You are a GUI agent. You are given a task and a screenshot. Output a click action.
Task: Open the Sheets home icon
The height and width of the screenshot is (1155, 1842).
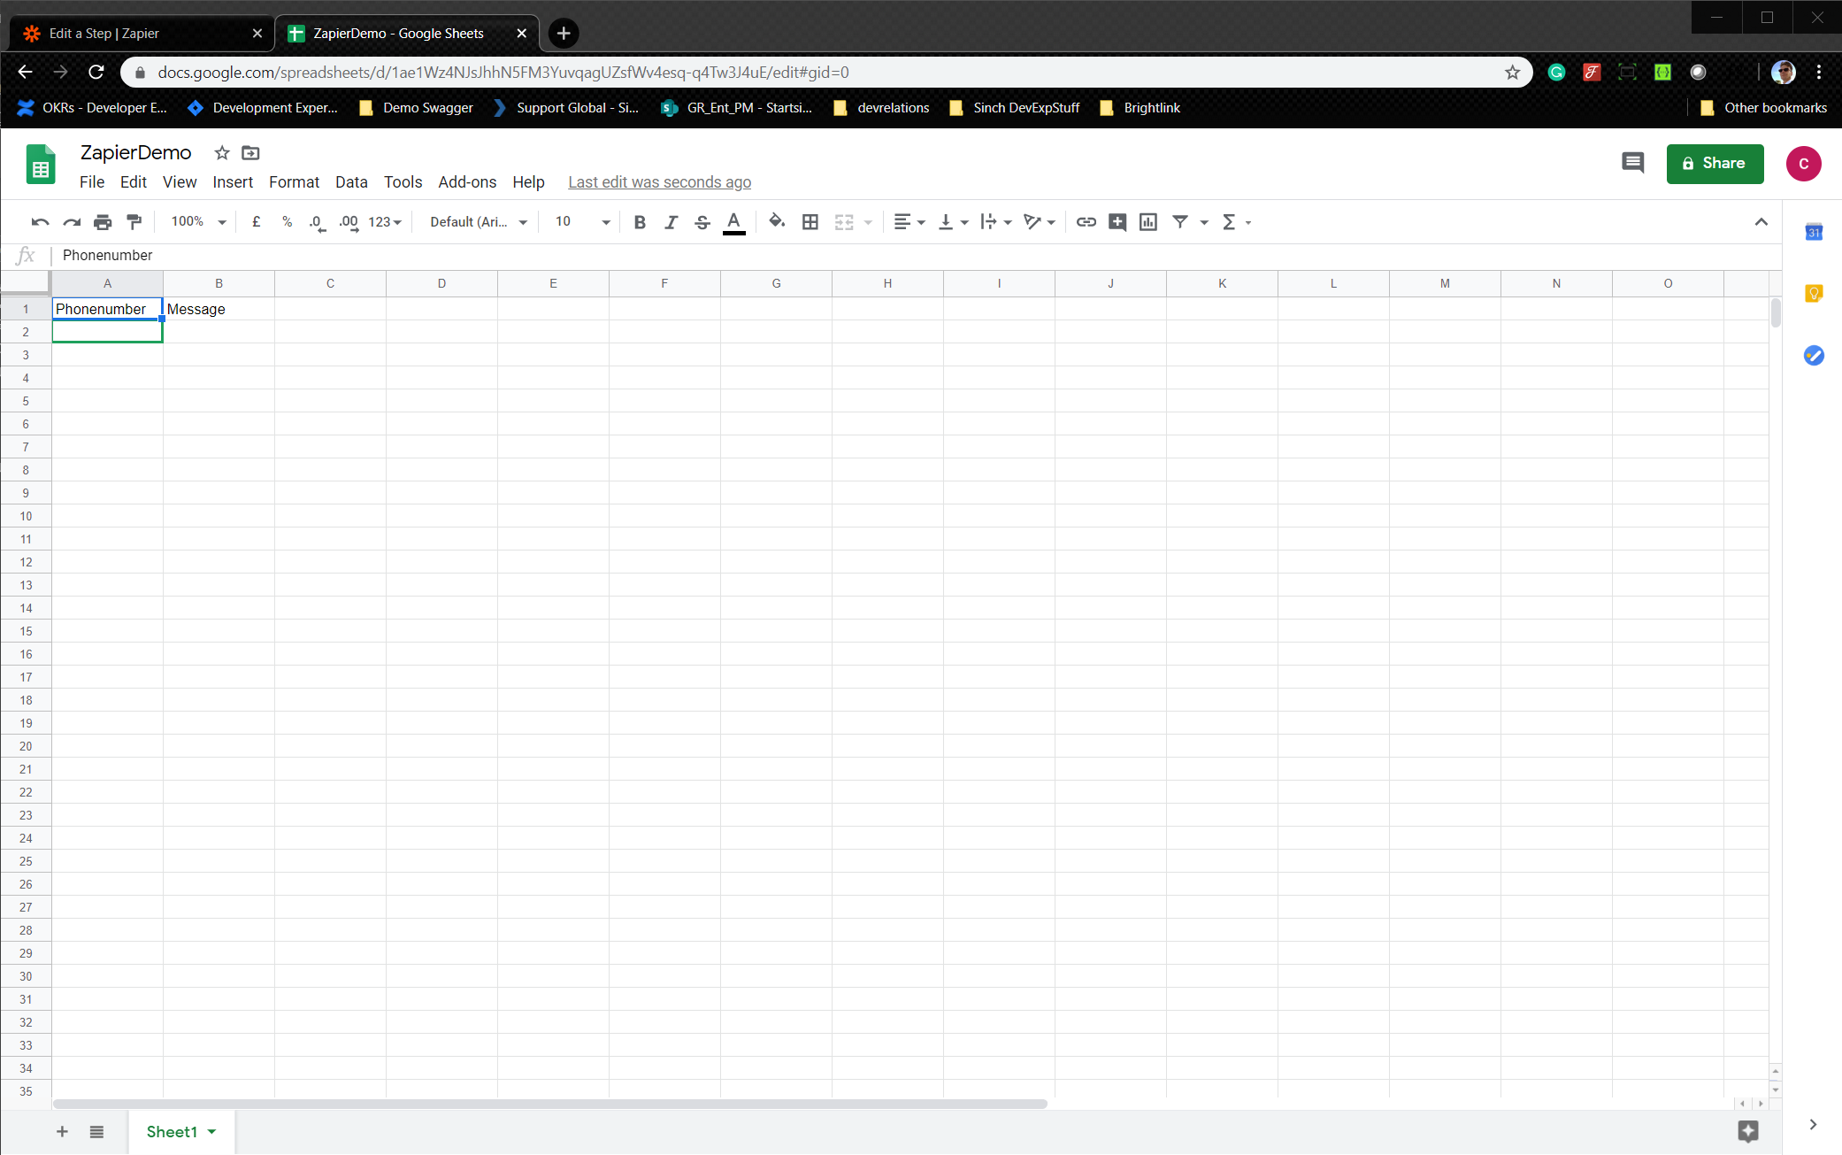coord(41,164)
